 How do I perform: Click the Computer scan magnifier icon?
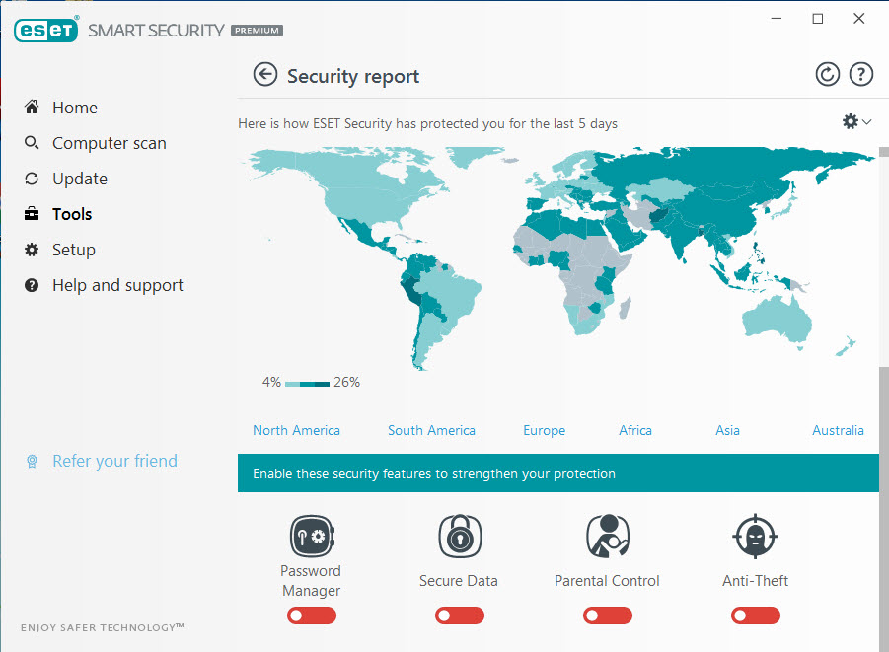coord(32,142)
